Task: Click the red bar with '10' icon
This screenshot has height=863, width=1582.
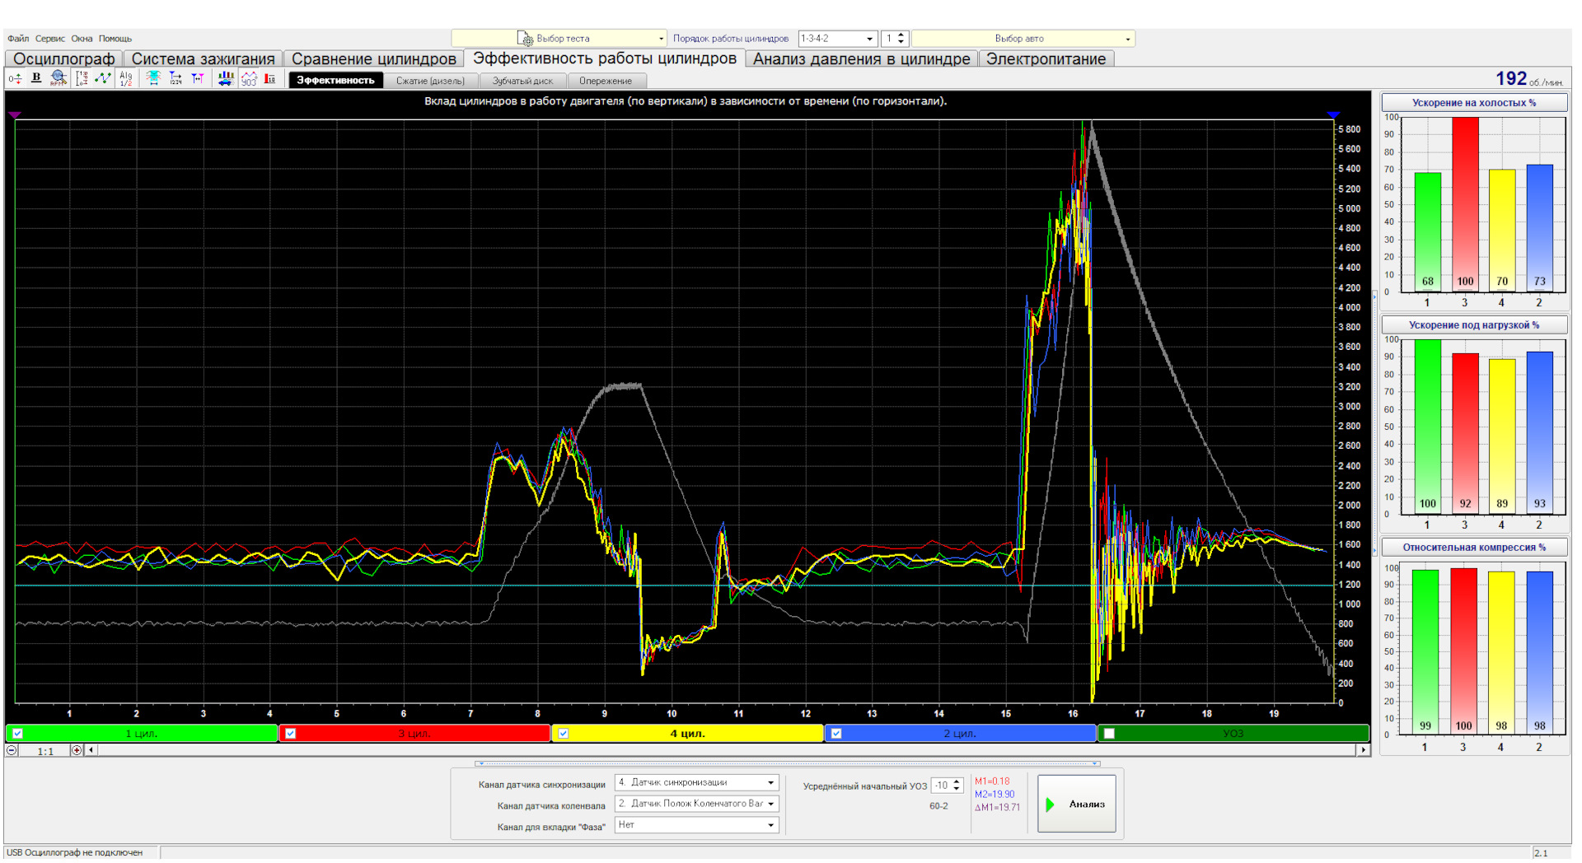Action: click(270, 79)
